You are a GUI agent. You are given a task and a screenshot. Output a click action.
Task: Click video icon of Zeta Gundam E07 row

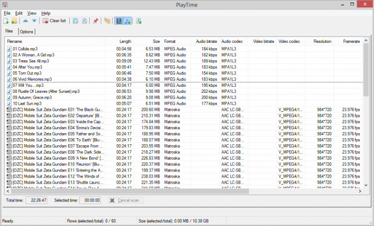[9, 146]
